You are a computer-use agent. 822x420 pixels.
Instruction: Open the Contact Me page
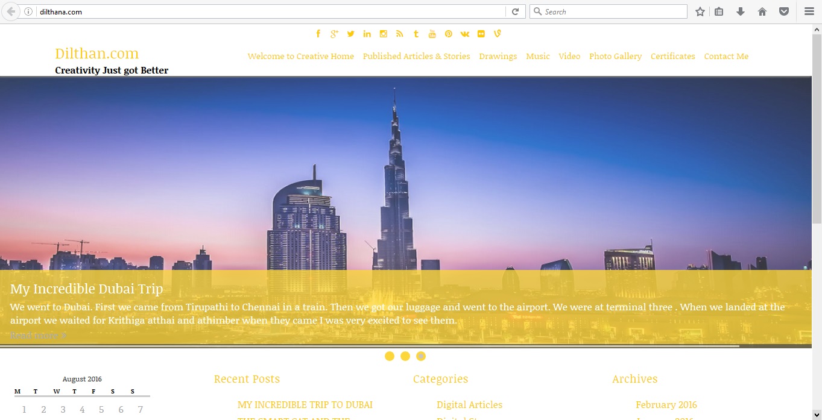726,56
